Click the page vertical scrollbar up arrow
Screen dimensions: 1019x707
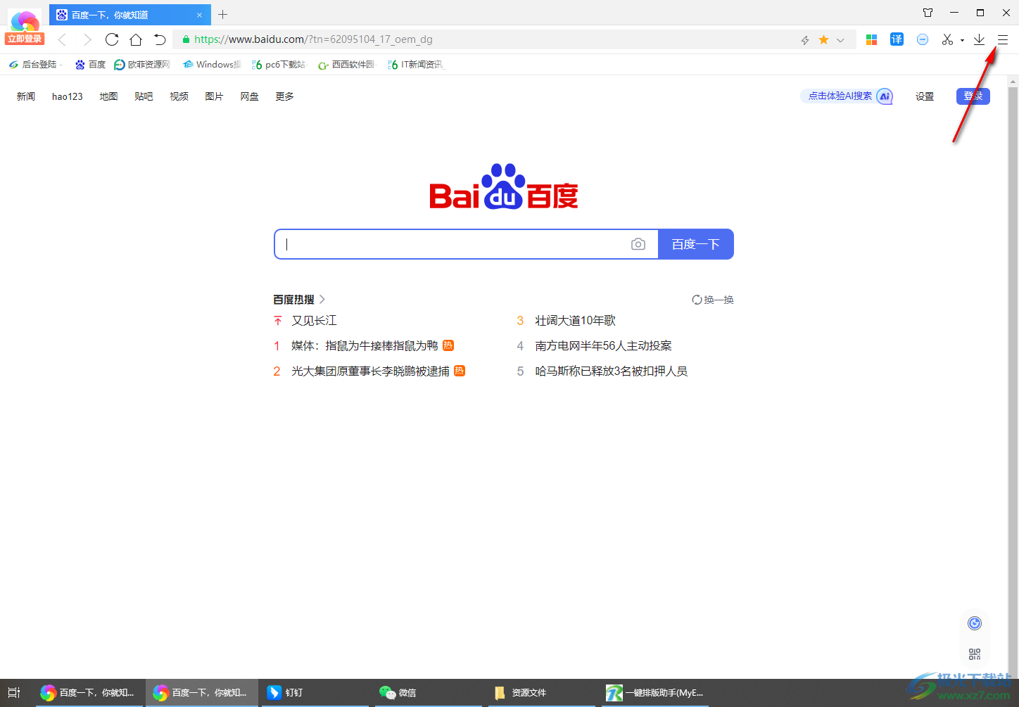pyautogui.click(x=1013, y=81)
